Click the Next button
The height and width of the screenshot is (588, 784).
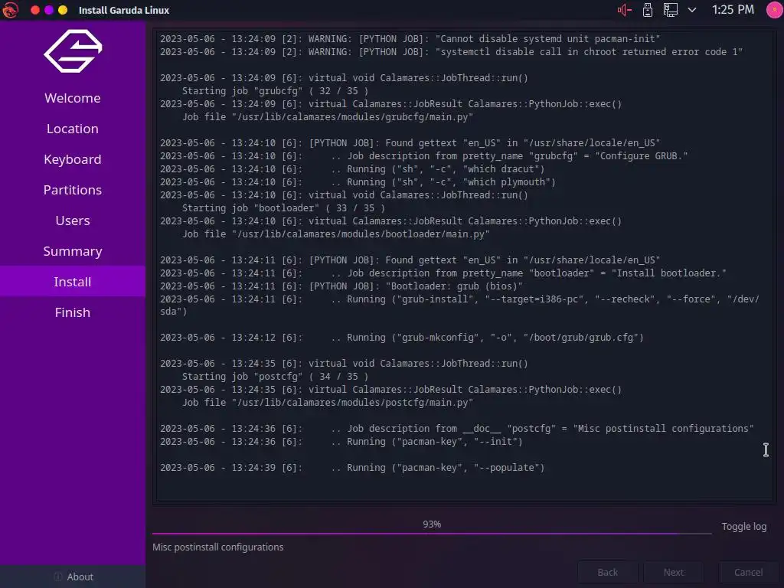click(673, 572)
